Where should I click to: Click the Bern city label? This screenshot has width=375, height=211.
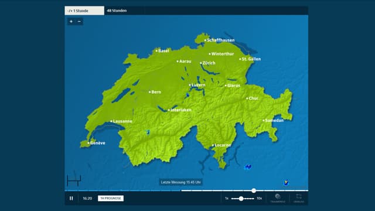(x=156, y=92)
